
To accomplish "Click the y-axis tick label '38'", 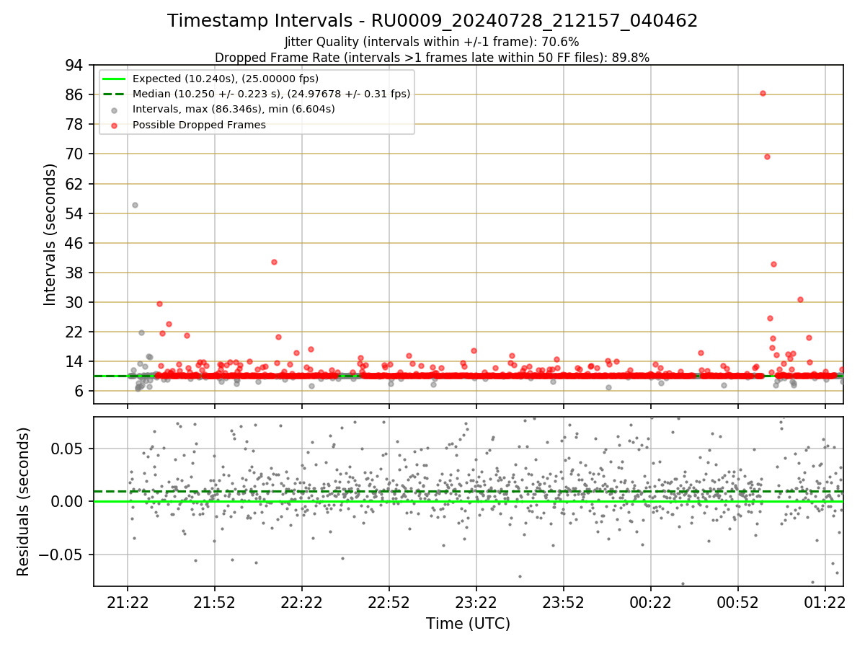I will coord(75,273).
